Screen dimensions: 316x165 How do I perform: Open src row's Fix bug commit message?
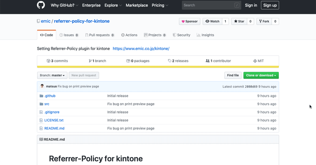131,104
